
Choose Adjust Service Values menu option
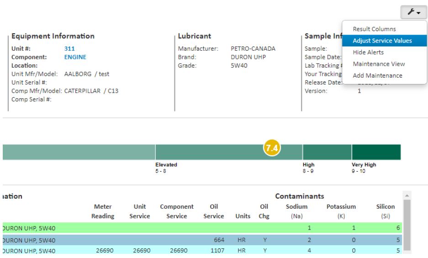tap(382, 41)
